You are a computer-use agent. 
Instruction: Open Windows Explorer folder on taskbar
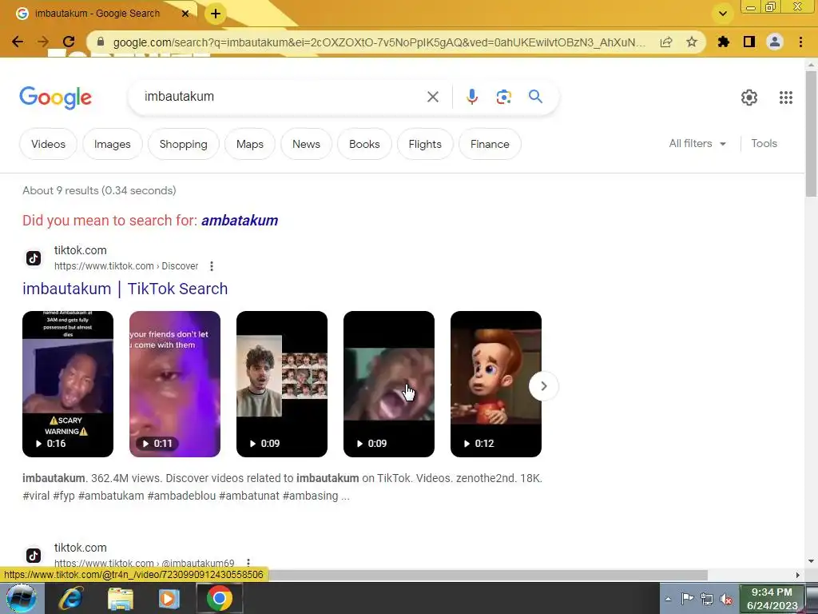[x=121, y=599]
